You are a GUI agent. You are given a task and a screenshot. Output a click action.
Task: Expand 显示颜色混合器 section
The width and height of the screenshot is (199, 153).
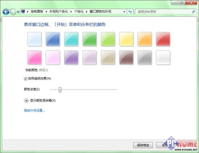click(x=26, y=100)
